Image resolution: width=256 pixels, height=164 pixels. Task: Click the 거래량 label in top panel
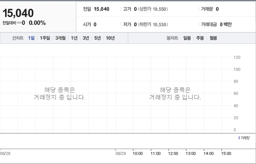(207, 9)
